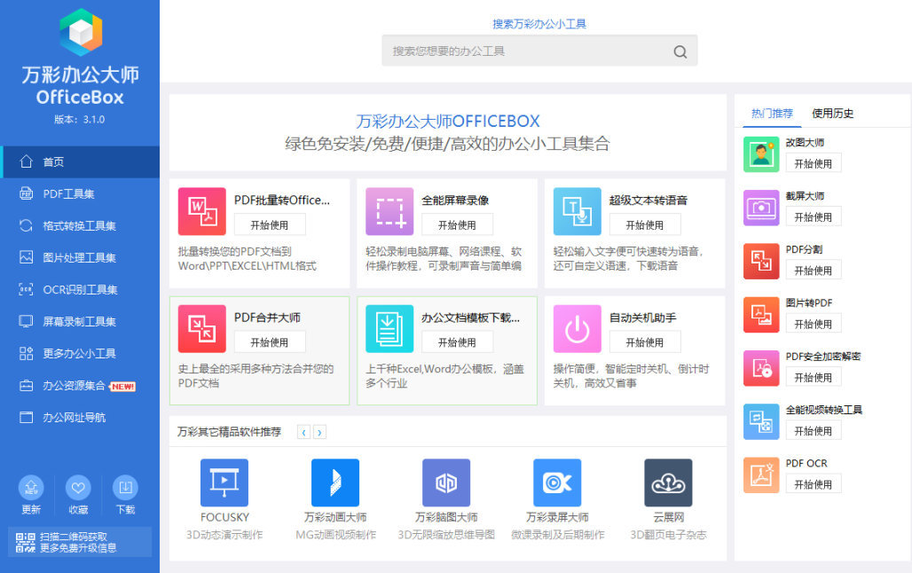Viewport: 912px width, 573px height.
Task: Go to 首页 in the sidebar
Action: (80, 161)
